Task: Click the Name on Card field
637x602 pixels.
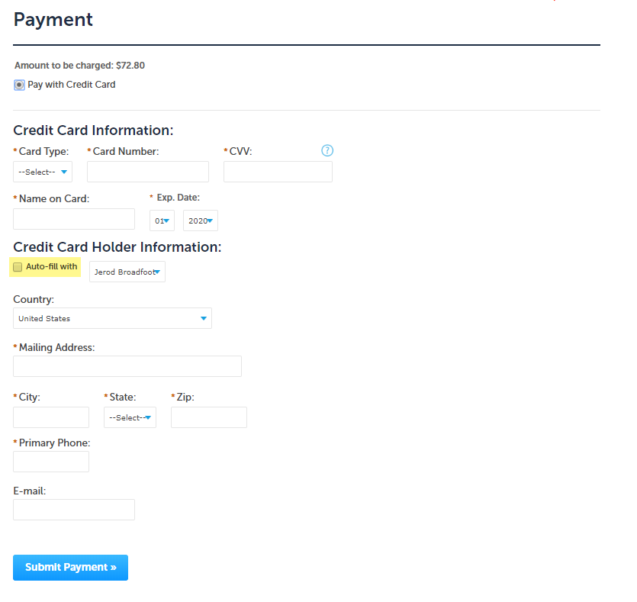Action: coord(74,219)
